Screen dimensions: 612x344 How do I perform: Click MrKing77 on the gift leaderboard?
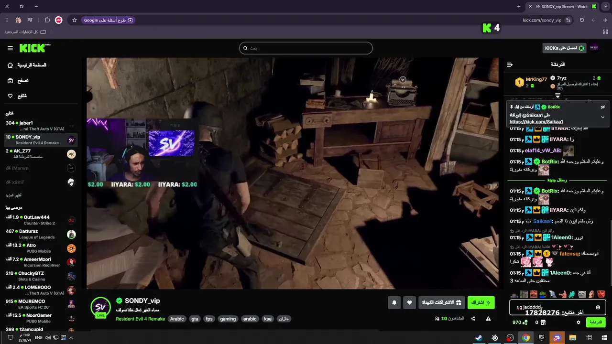[531, 82]
